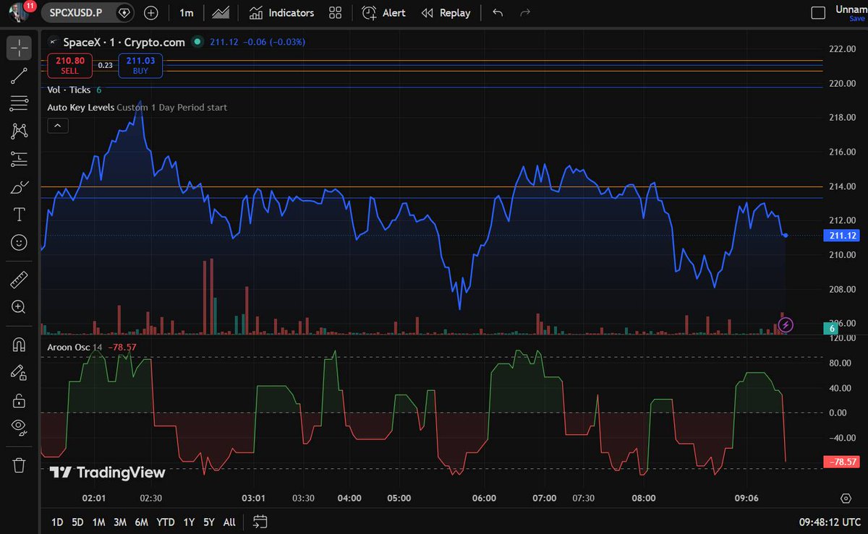Click the 0.23 spread value
Viewport: 868px width, 534px height.
tap(106, 66)
